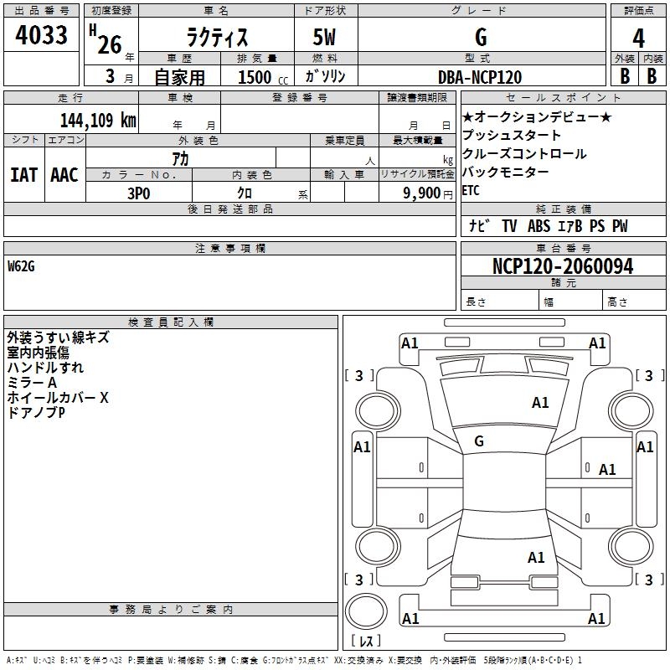Viewport: 670px width, 670px height.
Task: Select the model code DBA-NCP120
Action: pyautogui.click(x=480, y=77)
